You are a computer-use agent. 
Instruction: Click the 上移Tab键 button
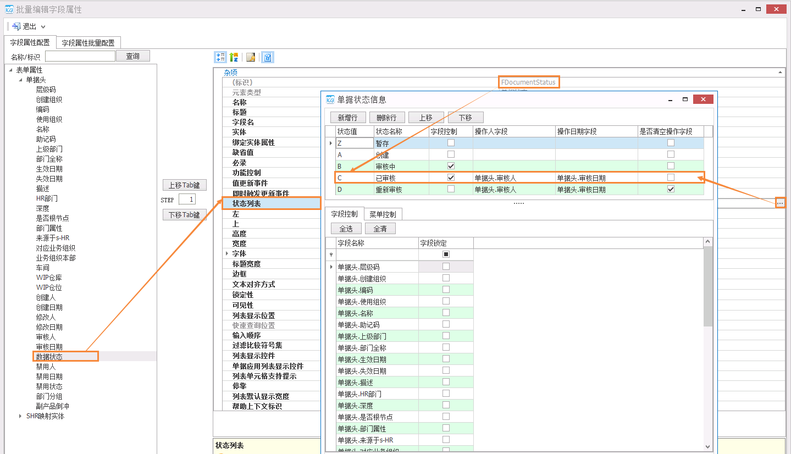tap(184, 185)
